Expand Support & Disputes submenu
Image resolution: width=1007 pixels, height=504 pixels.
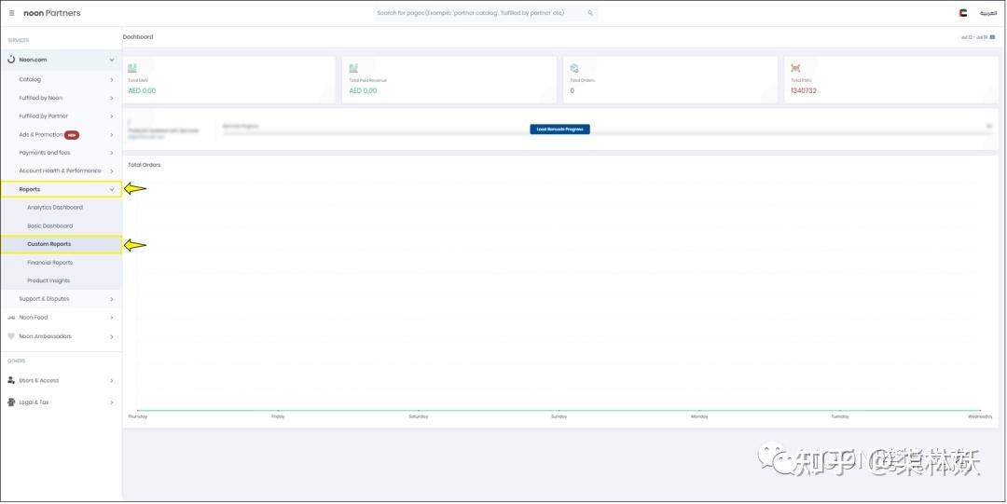click(x=61, y=298)
